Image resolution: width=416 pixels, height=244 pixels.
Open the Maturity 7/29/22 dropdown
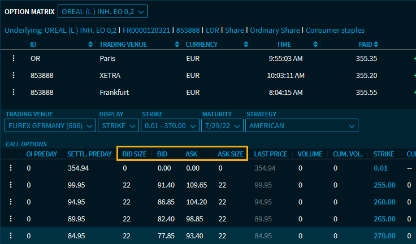pyautogui.click(x=221, y=125)
